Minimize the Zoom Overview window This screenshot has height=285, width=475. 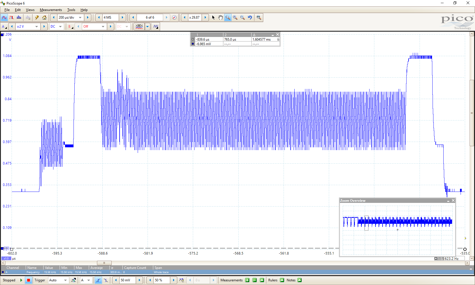click(x=448, y=201)
